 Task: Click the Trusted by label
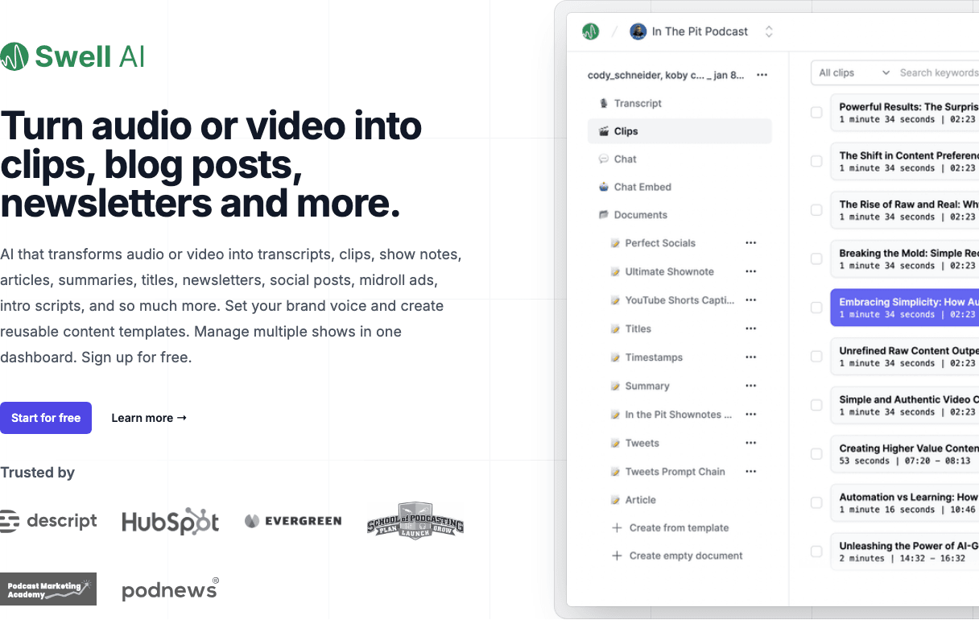(x=38, y=473)
